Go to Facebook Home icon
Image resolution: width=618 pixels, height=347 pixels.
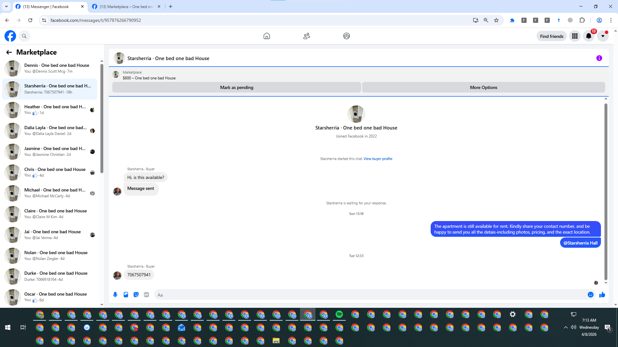267,36
